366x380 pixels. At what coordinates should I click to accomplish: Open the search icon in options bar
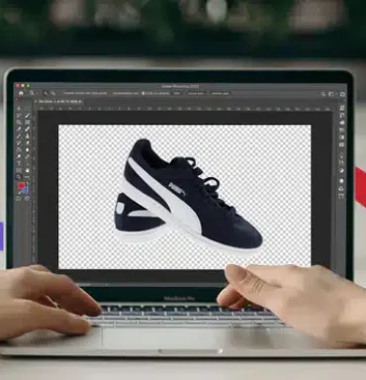[323, 94]
